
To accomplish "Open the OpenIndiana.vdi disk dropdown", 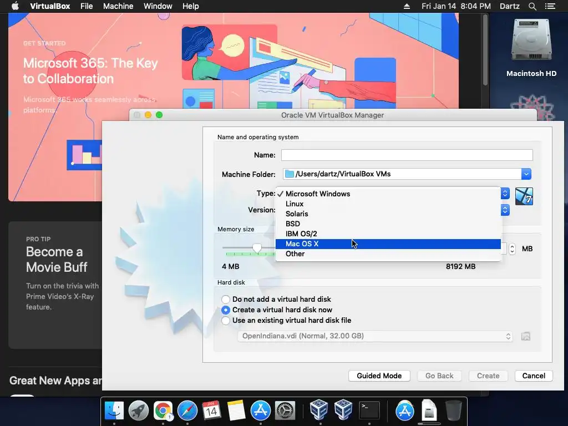I will pos(375,336).
